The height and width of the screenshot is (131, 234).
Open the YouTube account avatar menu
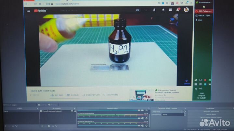pos(186,10)
